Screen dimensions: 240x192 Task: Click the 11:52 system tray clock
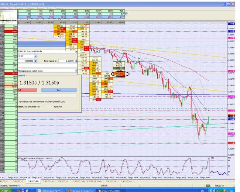230,191
